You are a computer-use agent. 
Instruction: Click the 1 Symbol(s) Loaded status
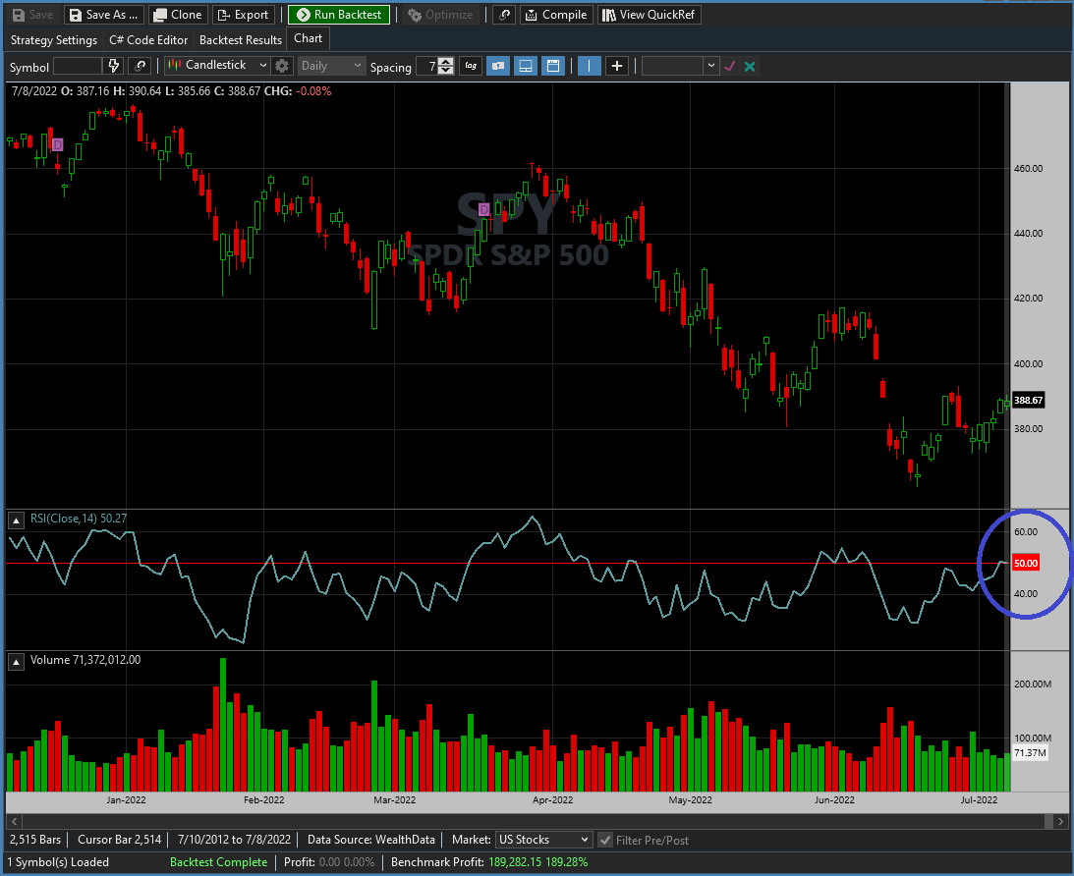[58, 862]
